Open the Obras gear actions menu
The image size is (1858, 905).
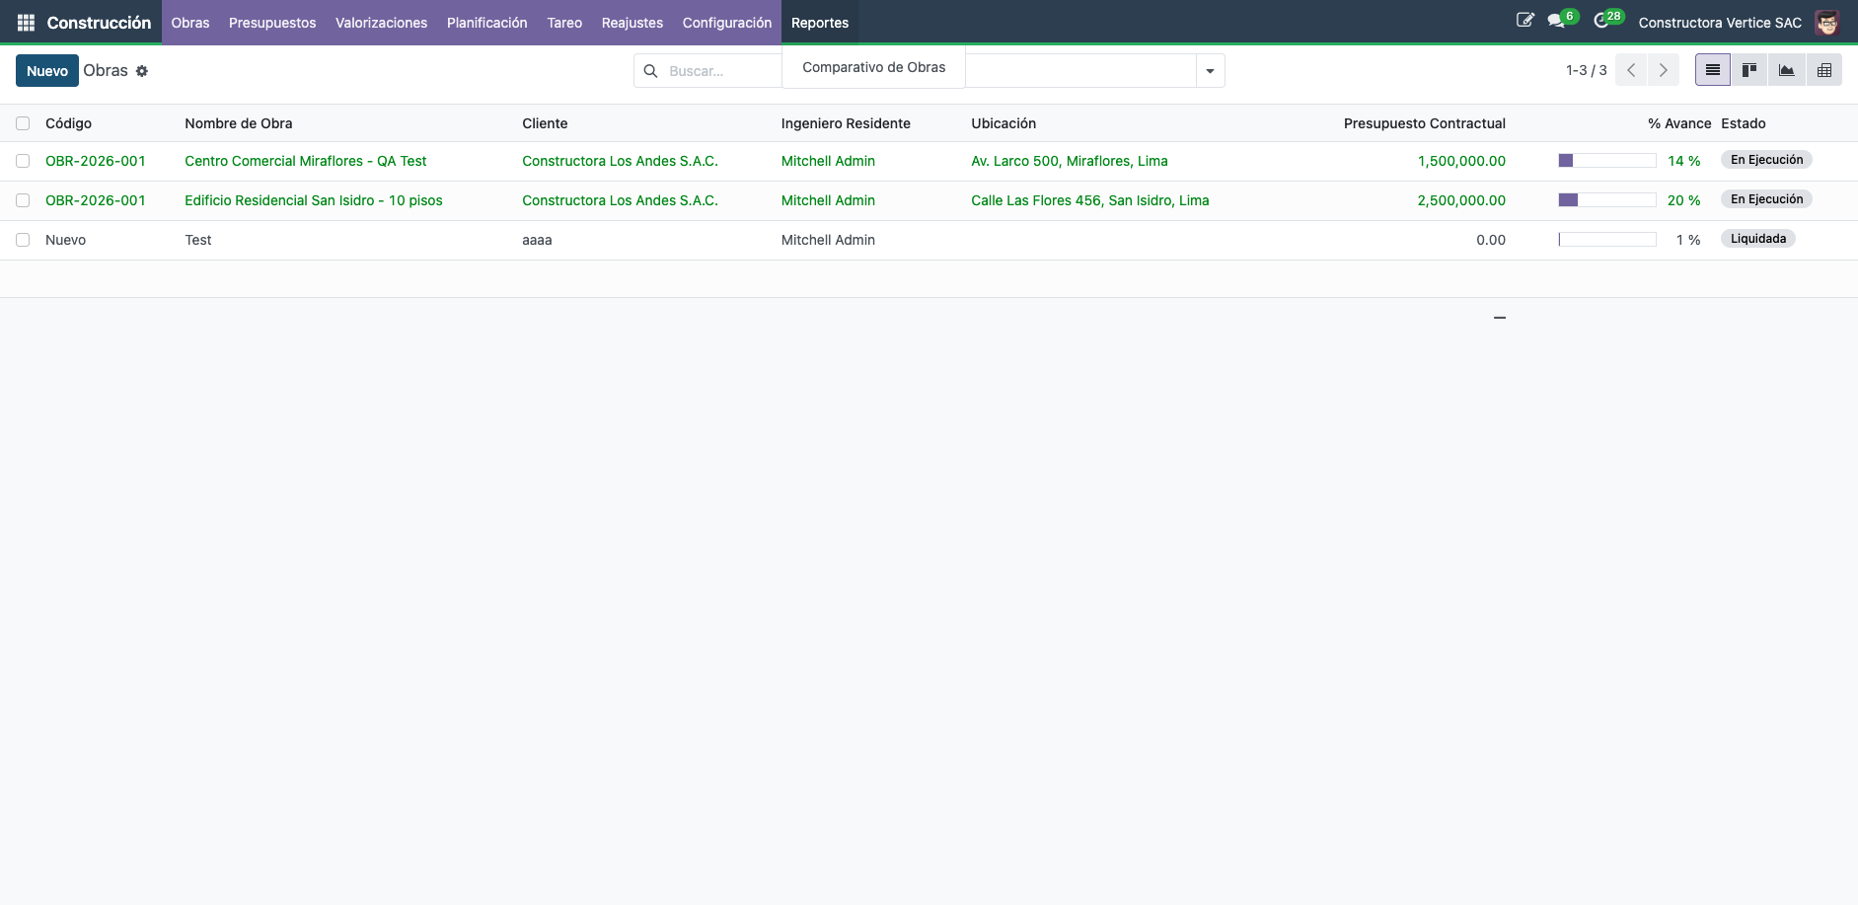point(142,71)
